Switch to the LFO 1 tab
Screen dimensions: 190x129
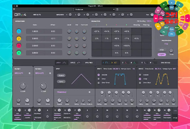point(61,63)
